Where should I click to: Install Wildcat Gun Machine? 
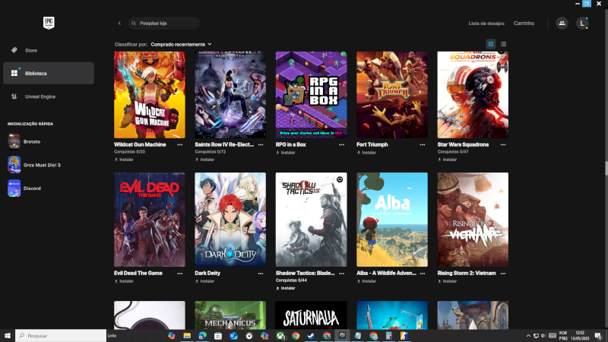pos(124,160)
